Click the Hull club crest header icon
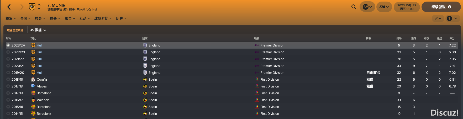 tap(32, 7)
